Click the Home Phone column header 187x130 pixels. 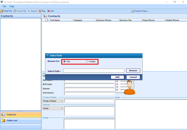tap(153, 20)
